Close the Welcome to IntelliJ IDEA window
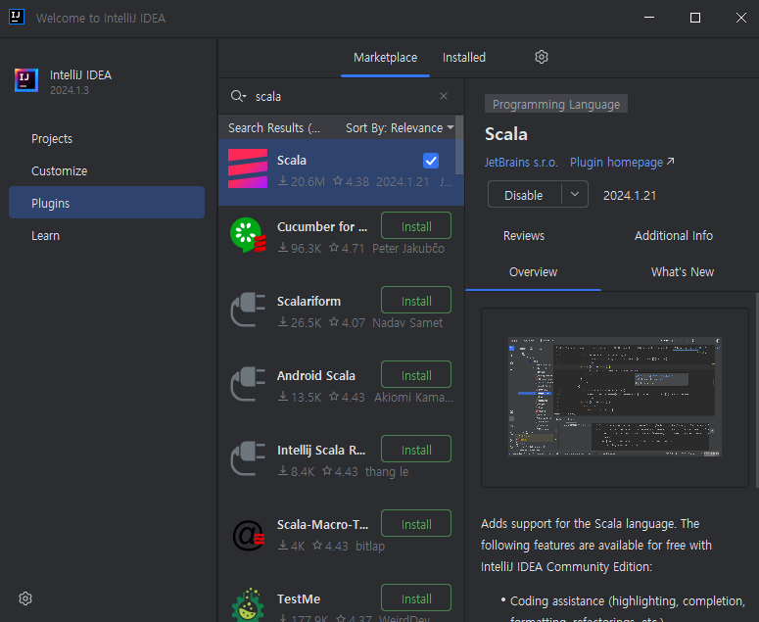759x622 pixels. click(x=740, y=18)
